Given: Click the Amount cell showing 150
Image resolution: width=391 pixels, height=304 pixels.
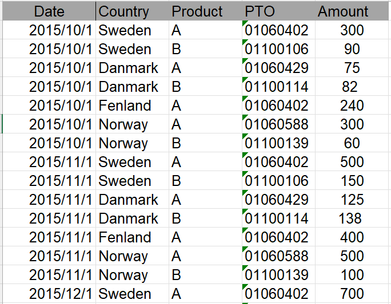Looking at the screenshot, I should pyautogui.click(x=352, y=180).
